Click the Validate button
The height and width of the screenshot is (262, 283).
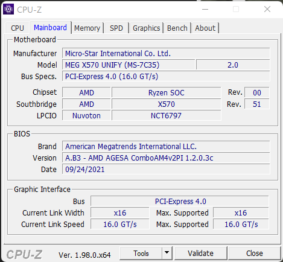click(x=200, y=253)
